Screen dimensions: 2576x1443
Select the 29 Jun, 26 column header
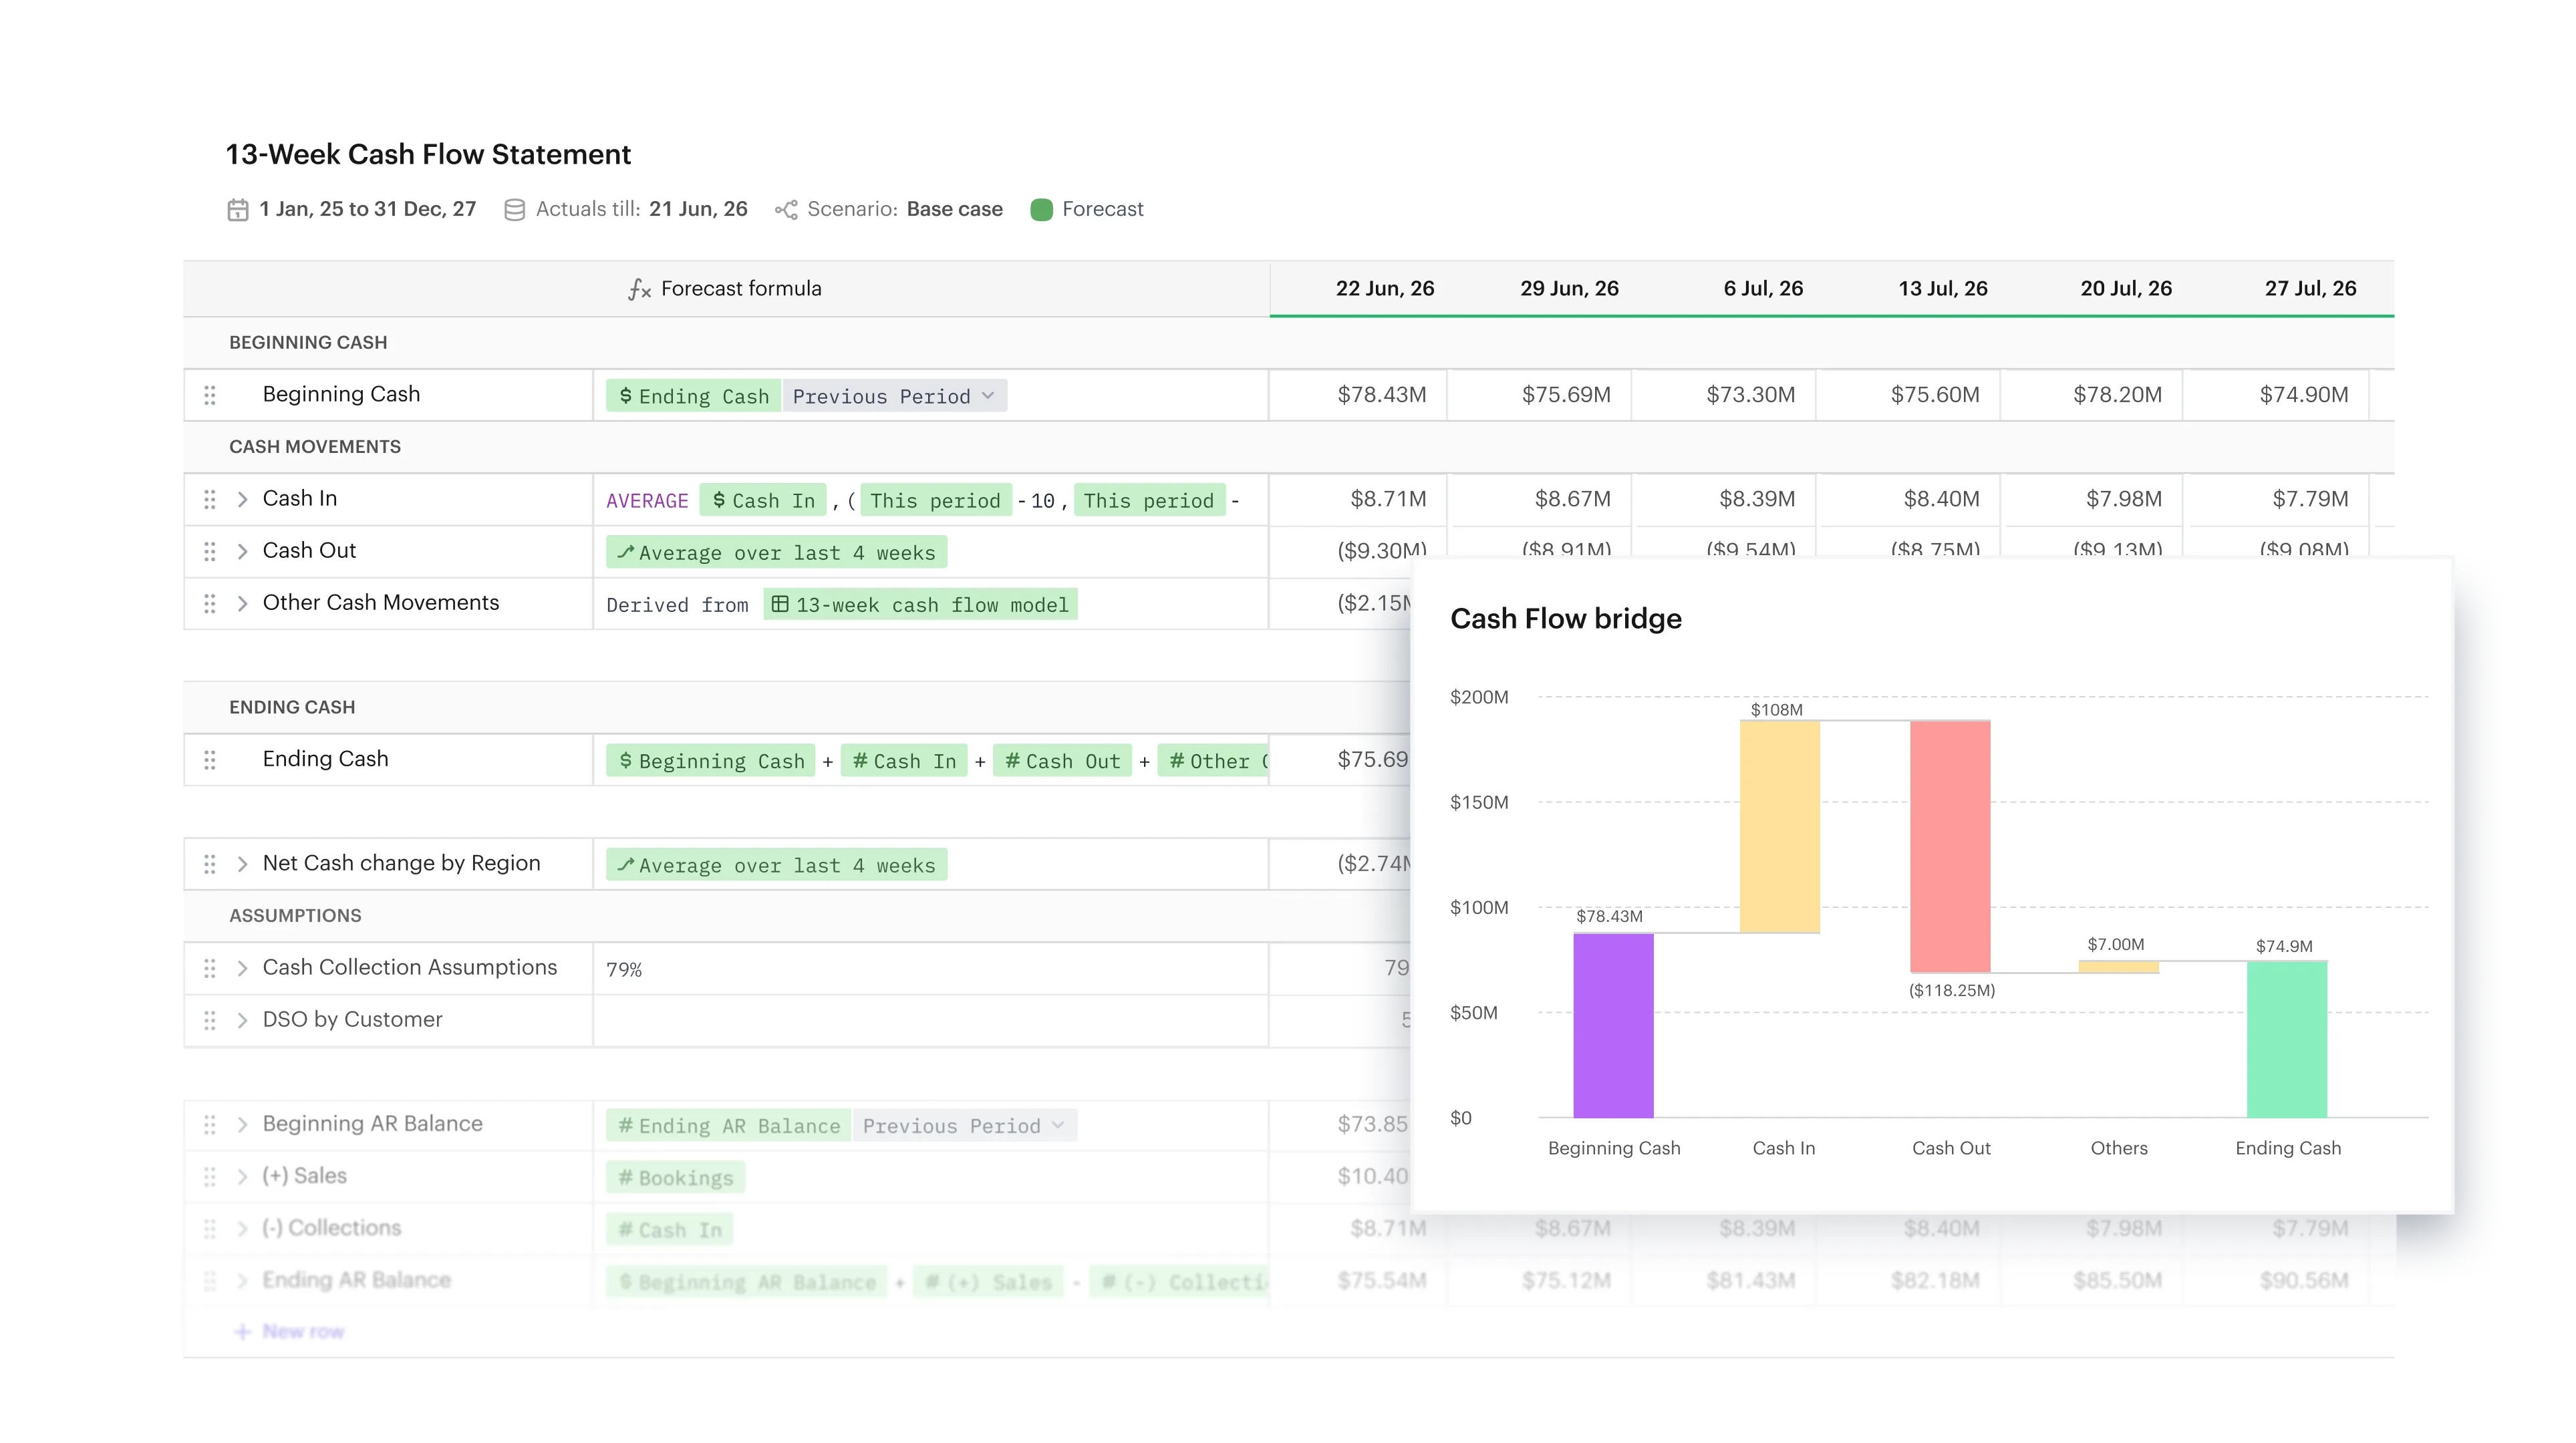click(1569, 289)
